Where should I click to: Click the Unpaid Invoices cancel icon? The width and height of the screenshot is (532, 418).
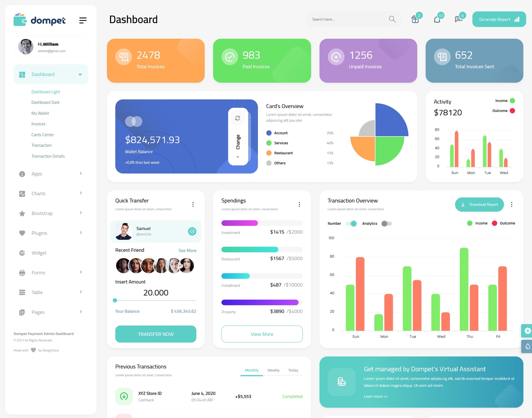pos(336,57)
